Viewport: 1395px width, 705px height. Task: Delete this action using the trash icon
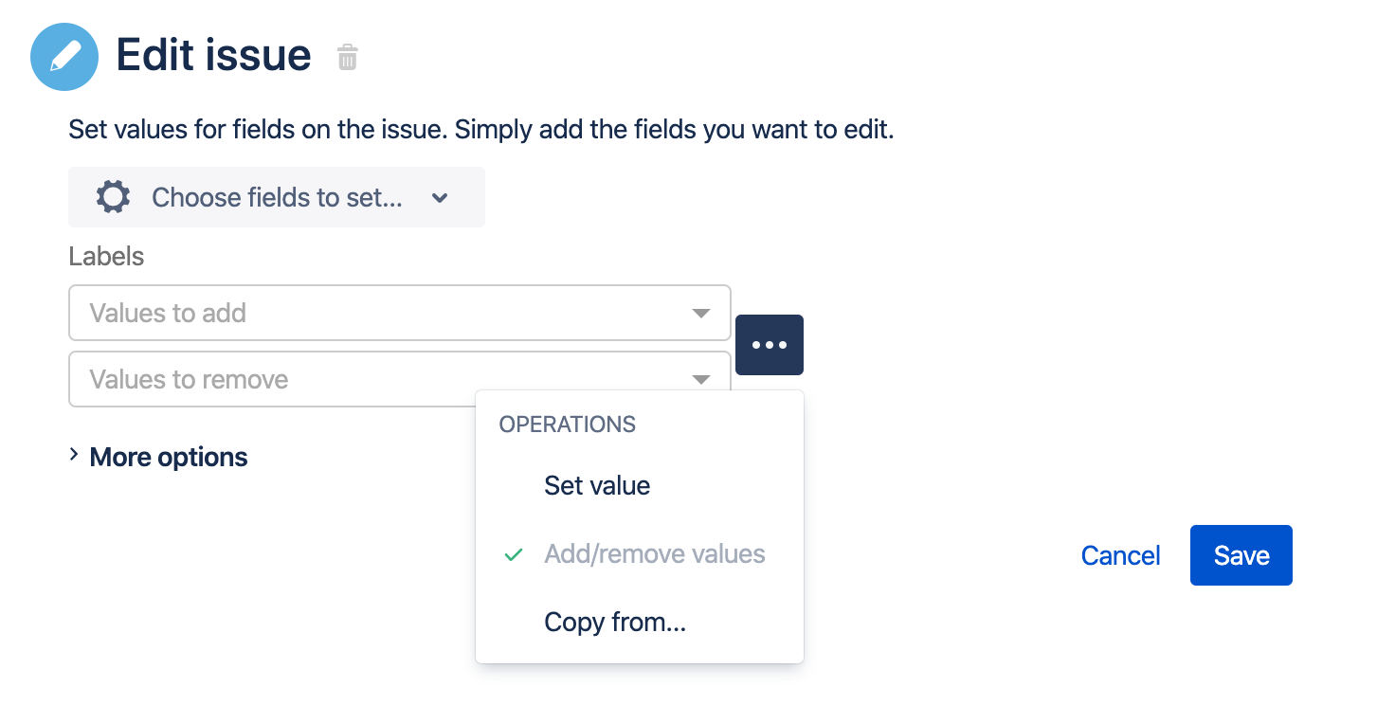click(x=348, y=58)
